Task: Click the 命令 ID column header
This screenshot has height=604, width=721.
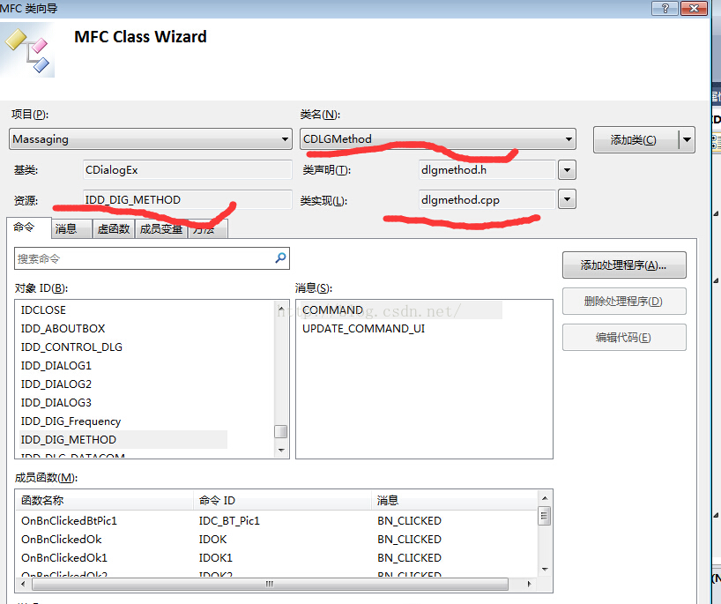Action: [x=282, y=501]
